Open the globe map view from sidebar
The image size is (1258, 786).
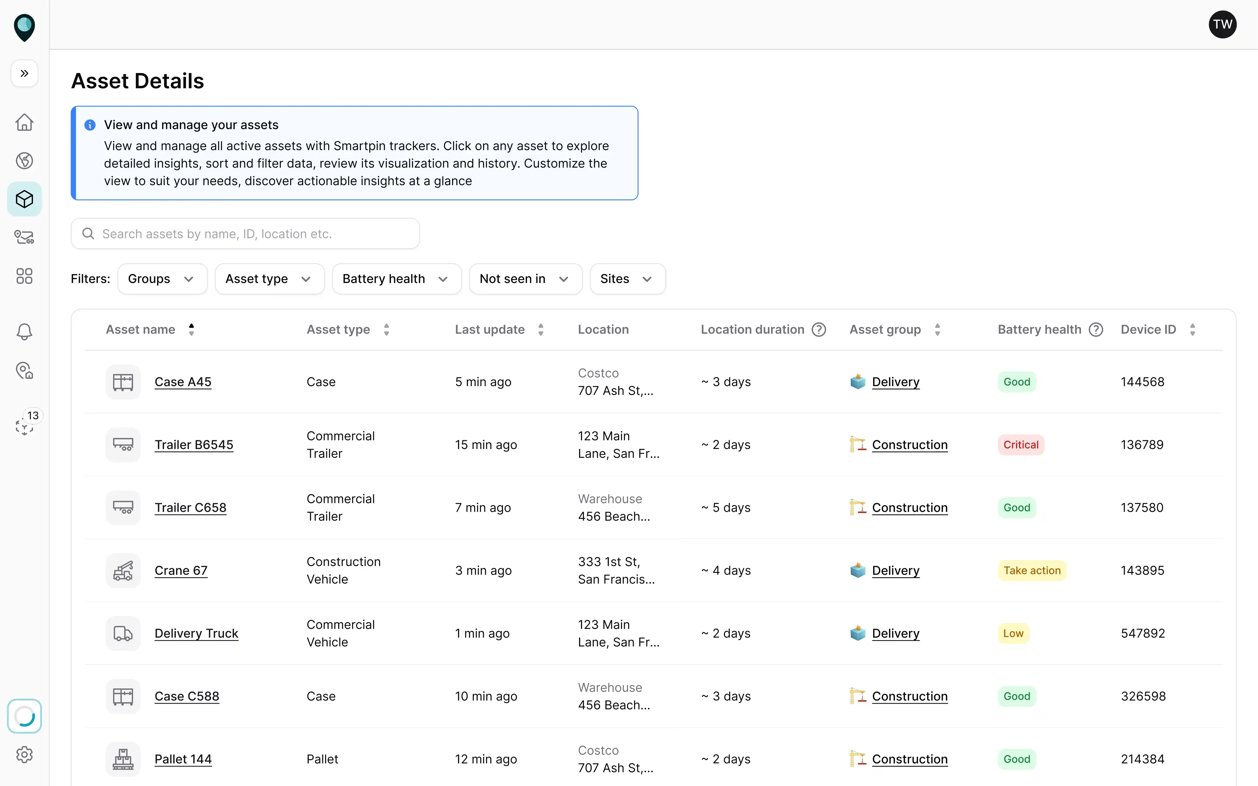click(x=25, y=161)
